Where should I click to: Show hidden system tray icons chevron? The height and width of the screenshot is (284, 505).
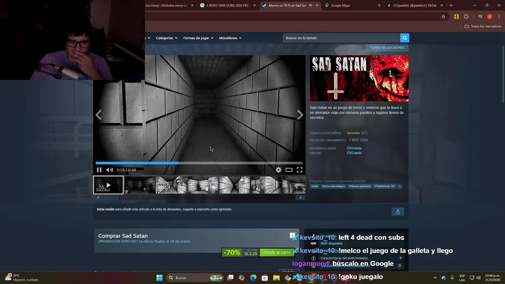(435, 278)
